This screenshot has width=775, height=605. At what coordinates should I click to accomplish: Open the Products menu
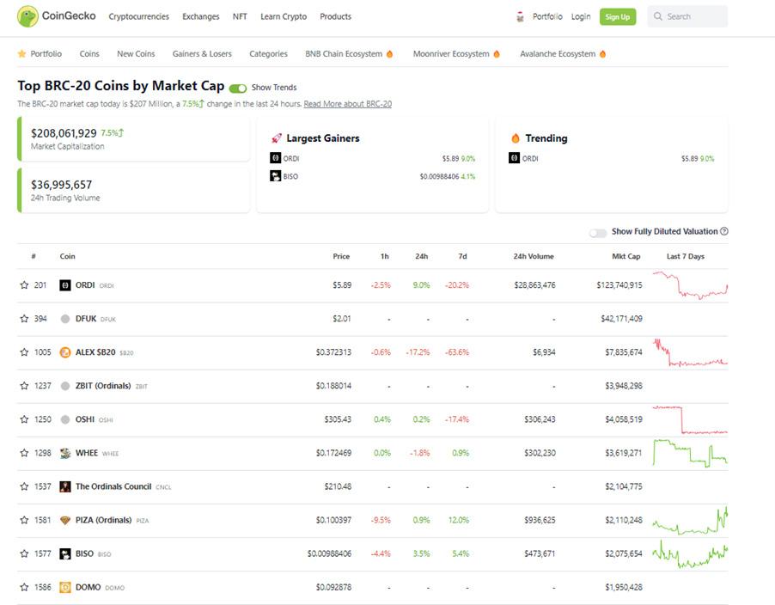[x=336, y=16]
